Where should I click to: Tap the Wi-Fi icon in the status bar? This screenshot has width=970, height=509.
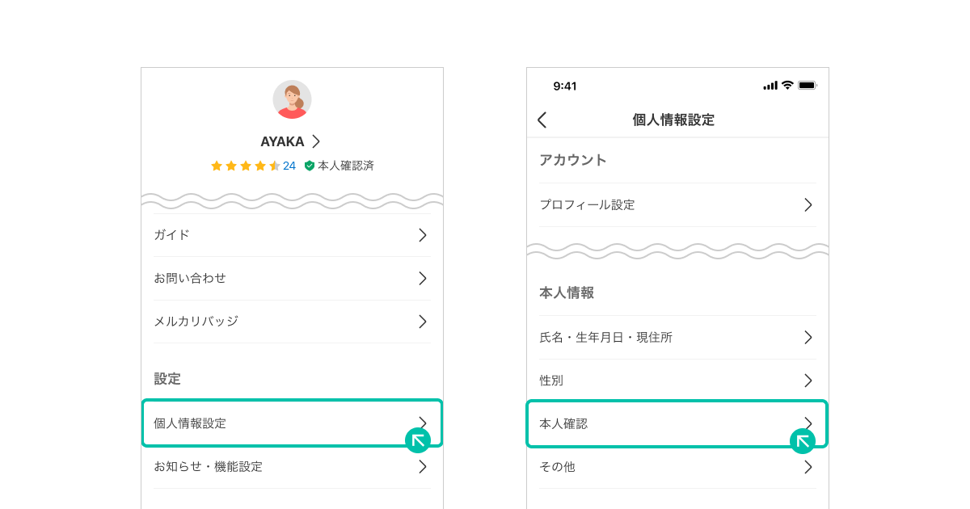[x=787, y=85]
